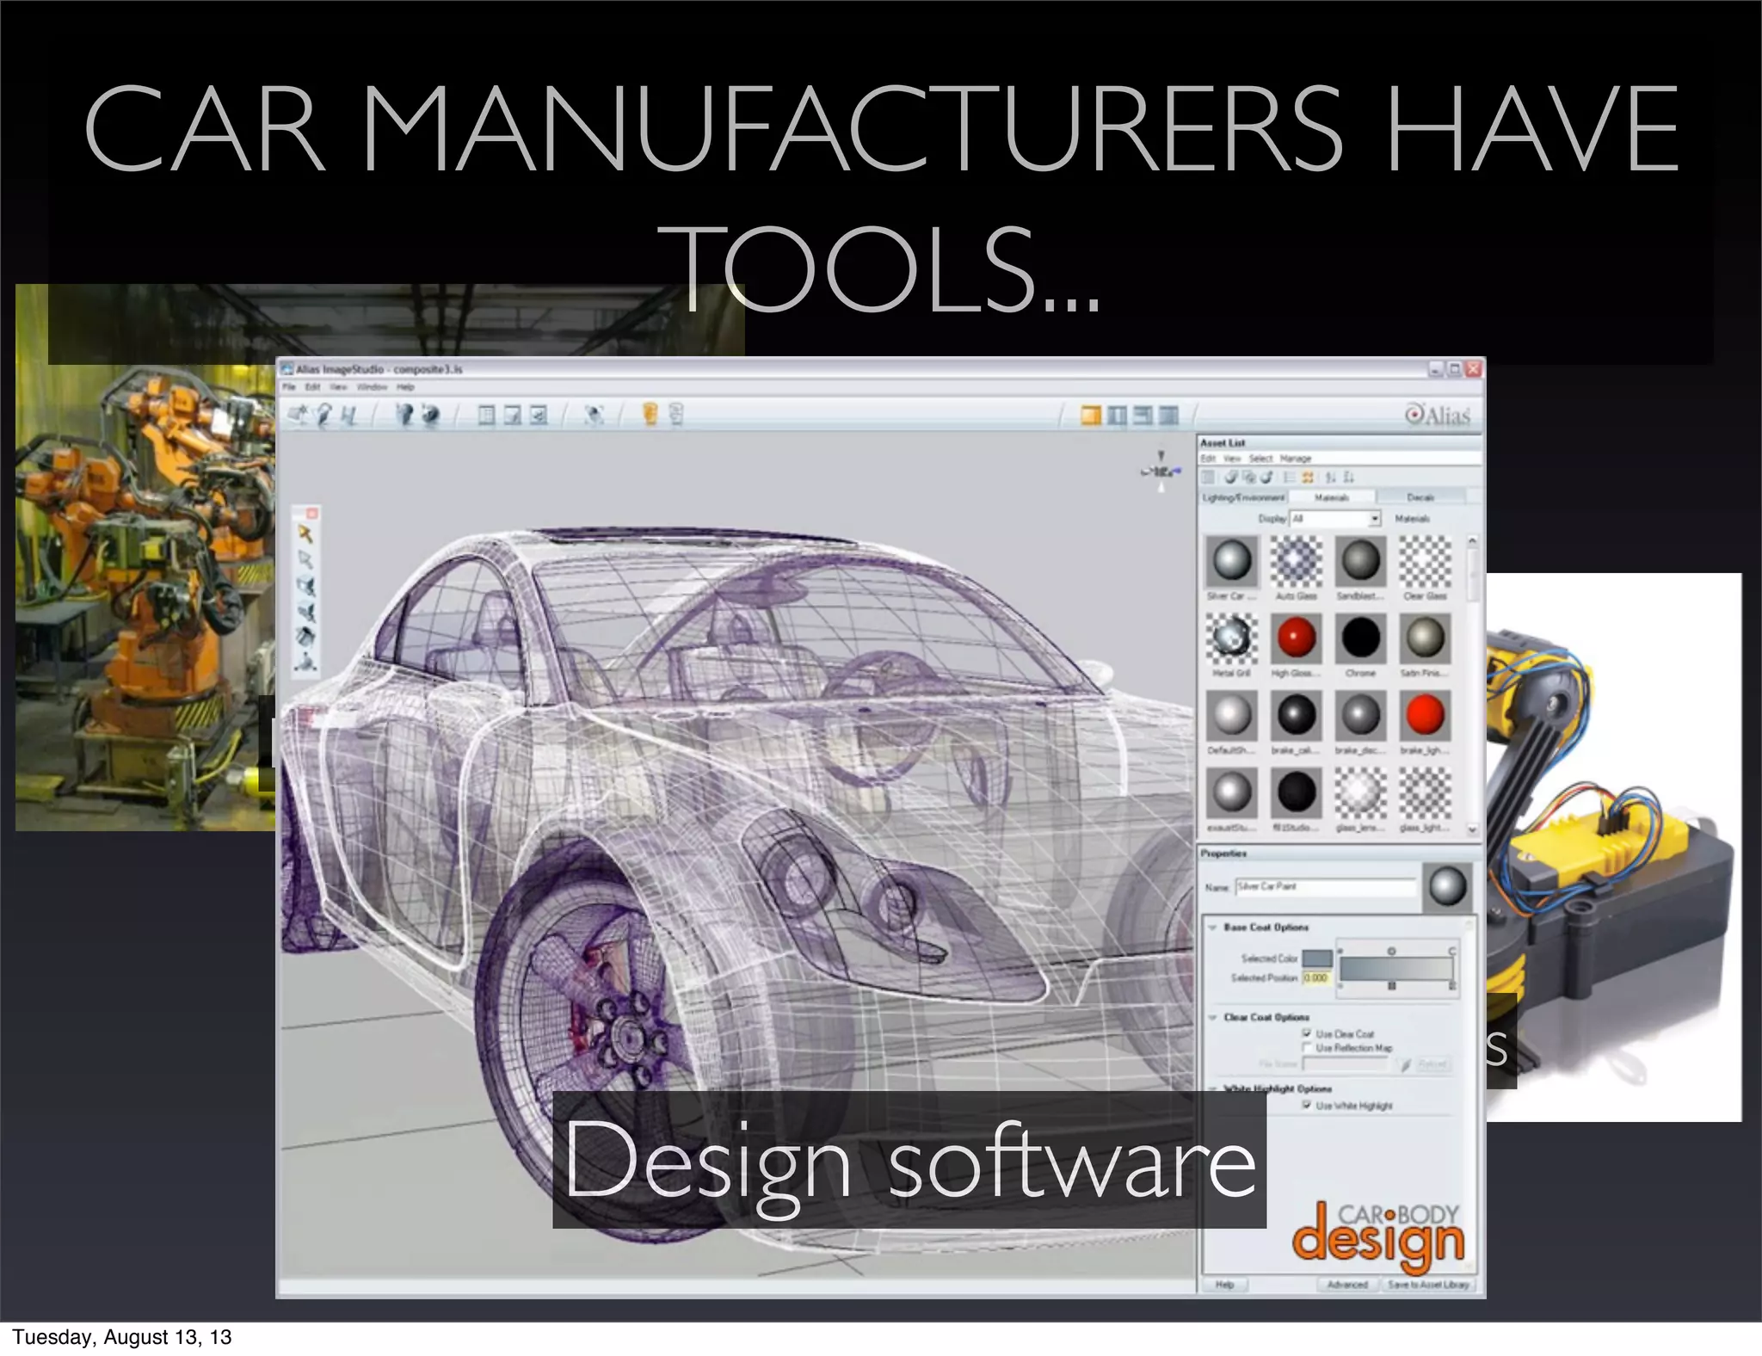Select the brake_light red material thumbnail
This screenshot has width=1762, height=1356.
pyautogui.click(x=1425, y=715)
